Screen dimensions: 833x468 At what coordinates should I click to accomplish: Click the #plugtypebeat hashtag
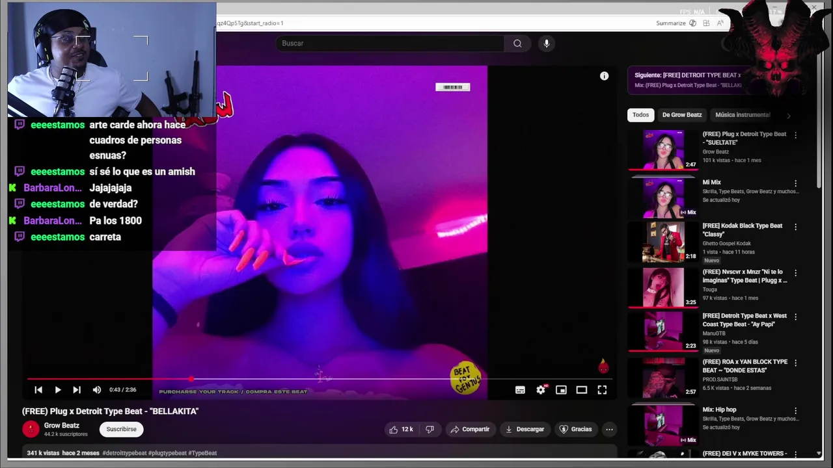[167, 453]
